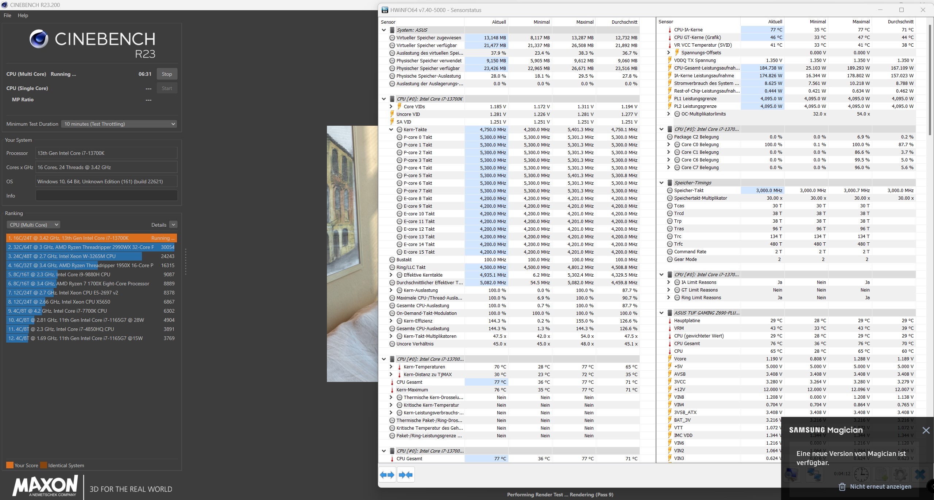Collapse the System: ASUS sensor group
The image size is (934, 500).
tap(384, 30)
